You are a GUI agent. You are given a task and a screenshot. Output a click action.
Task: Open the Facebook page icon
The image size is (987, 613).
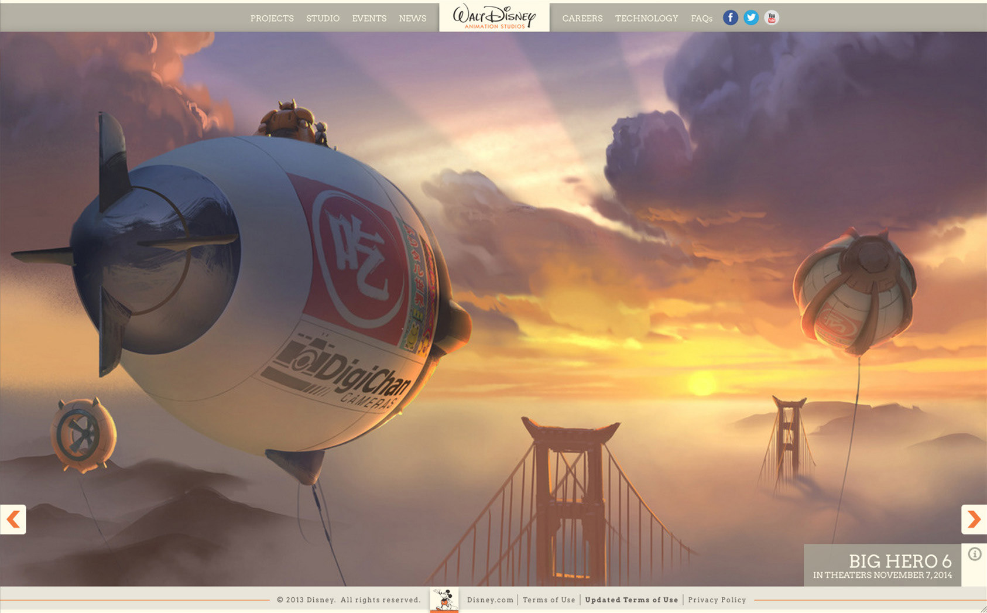(x=730, y=18)
